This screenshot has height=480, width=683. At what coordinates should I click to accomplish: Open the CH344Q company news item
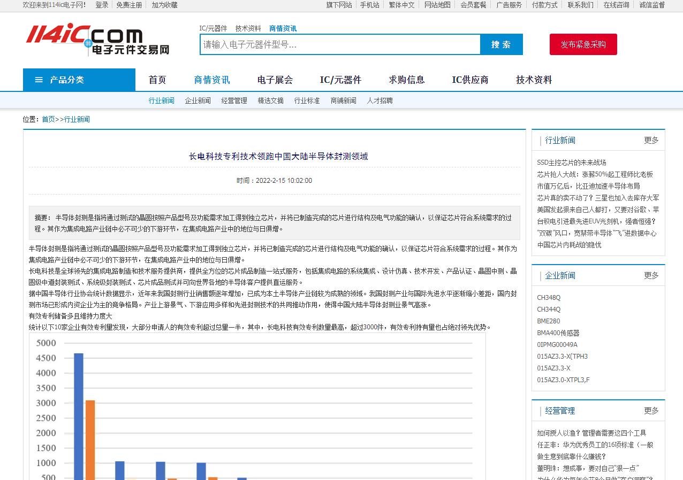(x=549, y=309)
